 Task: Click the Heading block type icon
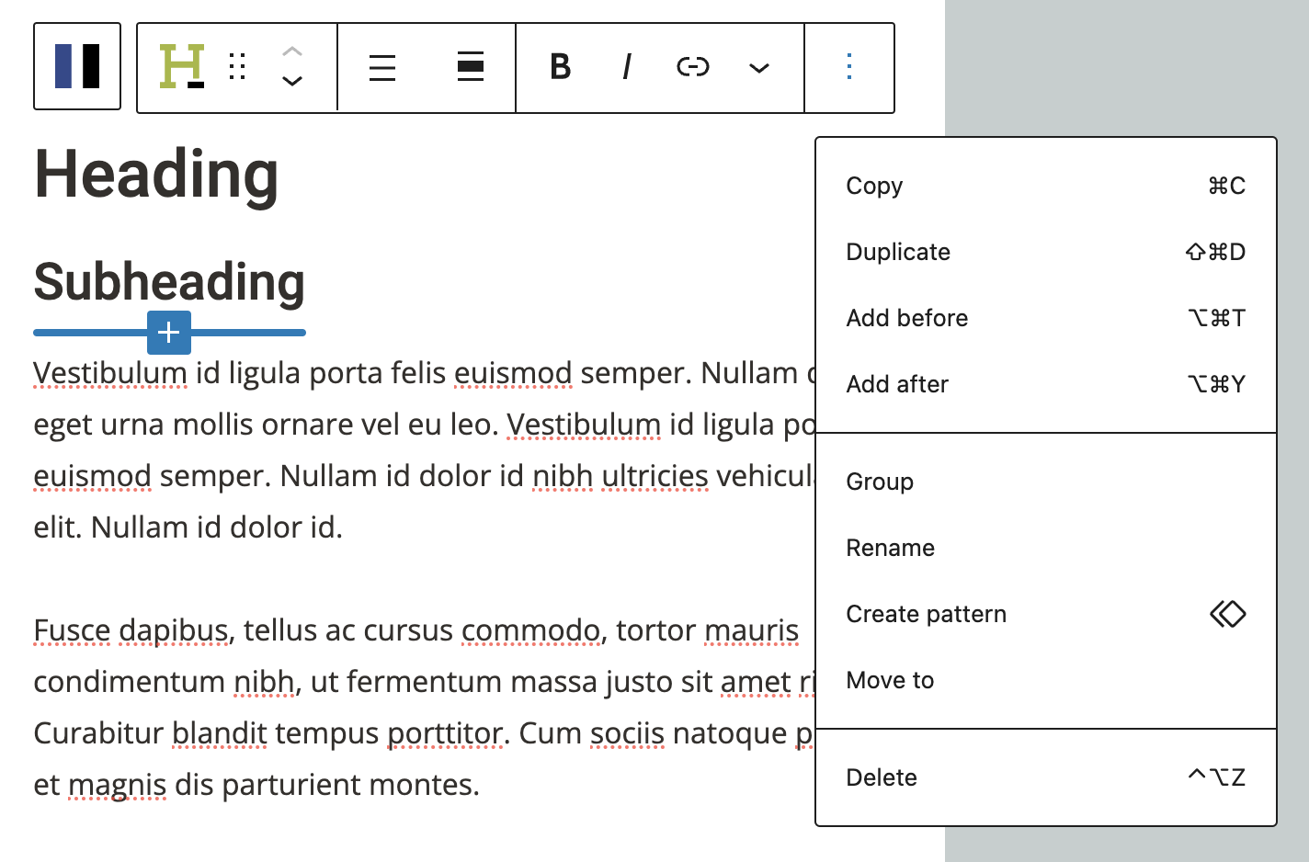pyautogui.click(x=181, y=66)
